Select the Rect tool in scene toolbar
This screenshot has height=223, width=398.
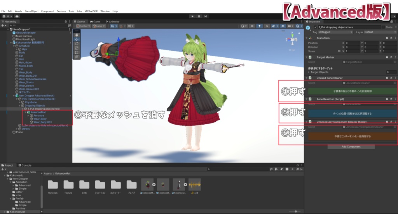click(x=77, y=52)
